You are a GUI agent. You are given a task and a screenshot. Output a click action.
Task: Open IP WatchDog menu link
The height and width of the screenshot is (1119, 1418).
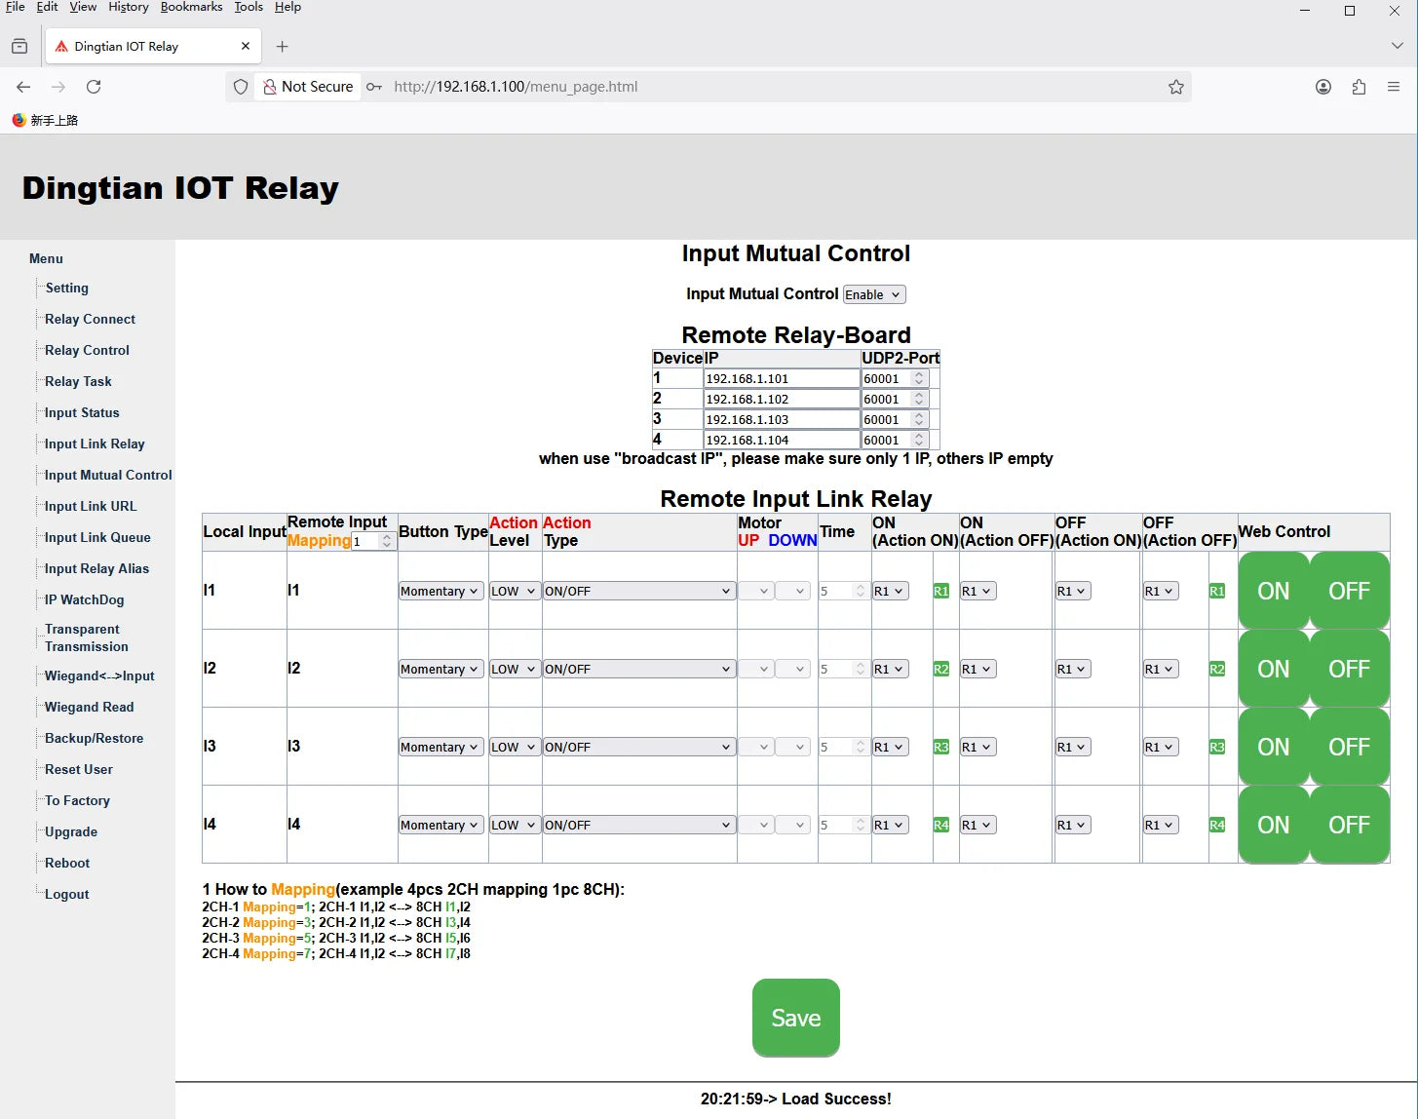(84, 599)
